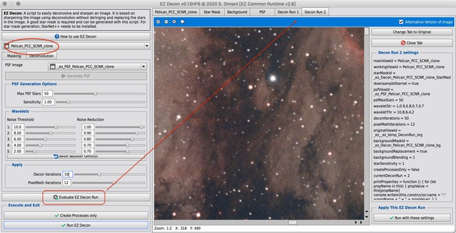
Task: Click the PixelMath iterations input field
Action: (66, 183)
